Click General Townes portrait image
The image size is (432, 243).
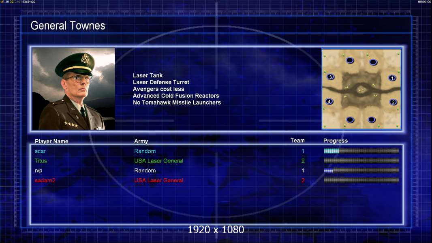point(74,89)
